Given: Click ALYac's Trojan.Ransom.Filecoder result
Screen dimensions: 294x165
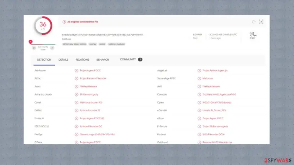Looking at the screenshot, I should tap(93, 79).
